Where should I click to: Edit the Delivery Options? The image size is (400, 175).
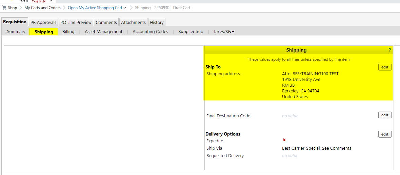click(x=385, y=134)
